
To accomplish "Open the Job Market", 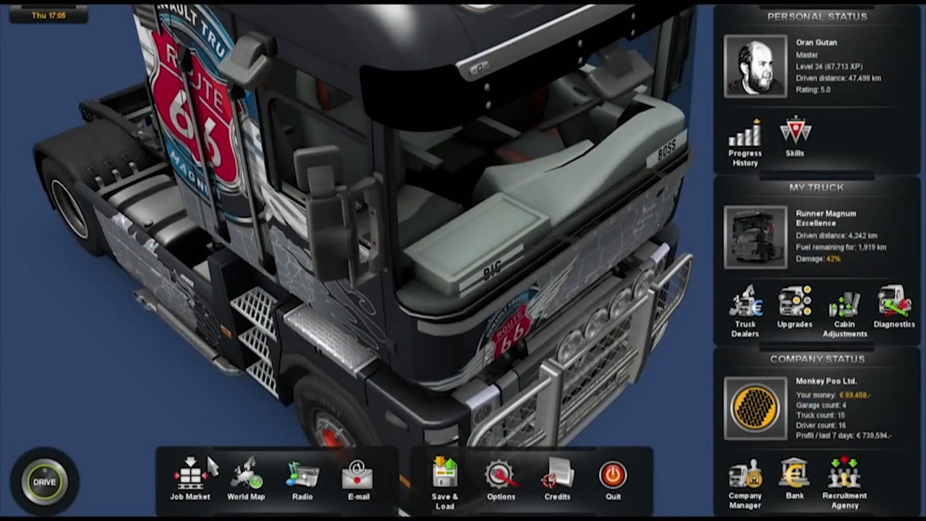I will pos(190,478).
